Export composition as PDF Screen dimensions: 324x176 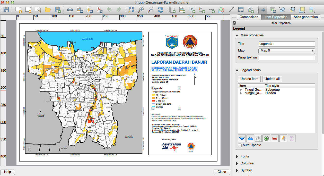pyautogui.click(x=99, y=10)
